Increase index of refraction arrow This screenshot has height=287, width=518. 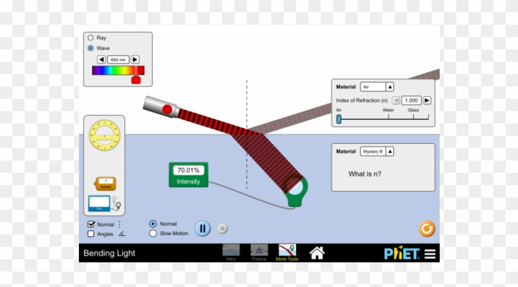(427, 100)
